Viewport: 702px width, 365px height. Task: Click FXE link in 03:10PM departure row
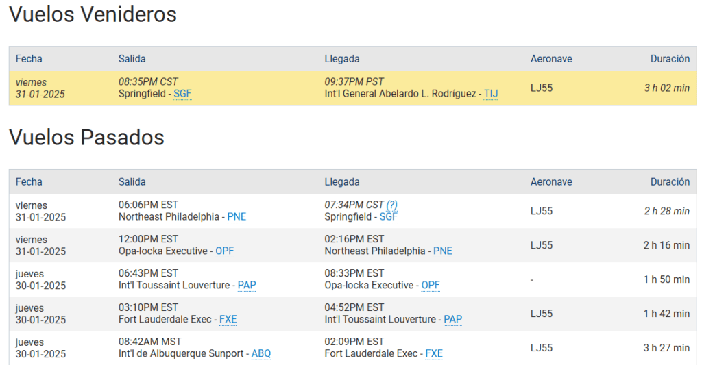[228, 320]
